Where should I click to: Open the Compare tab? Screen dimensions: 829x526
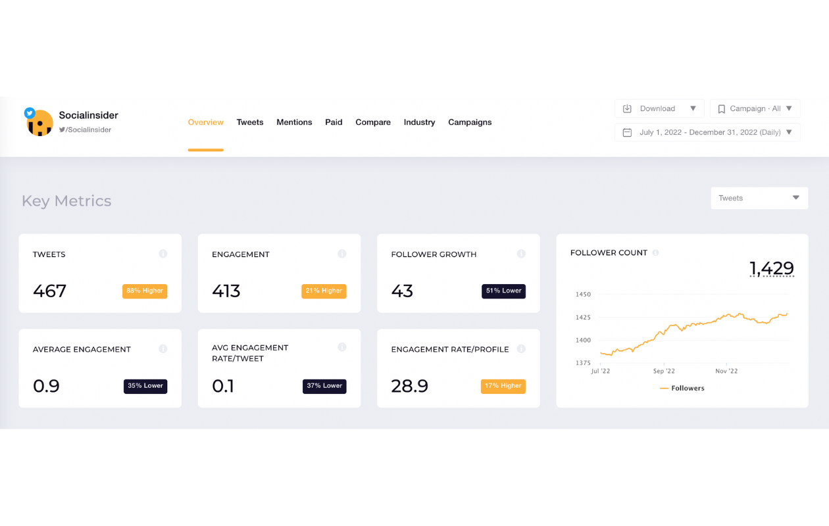373,122
